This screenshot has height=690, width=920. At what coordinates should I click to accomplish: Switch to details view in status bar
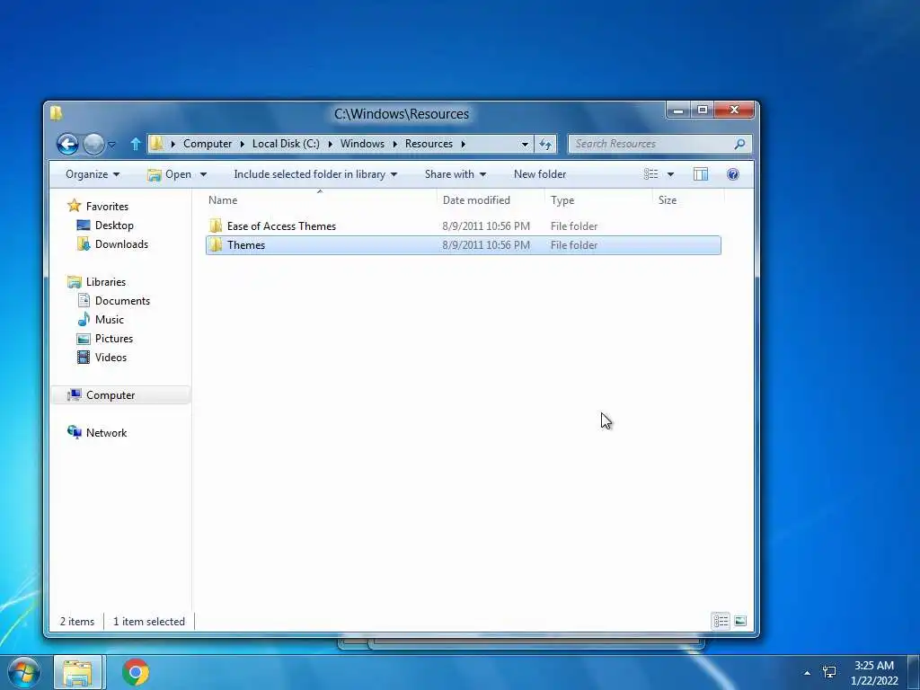pyautogui.click(x=721, y=621)
